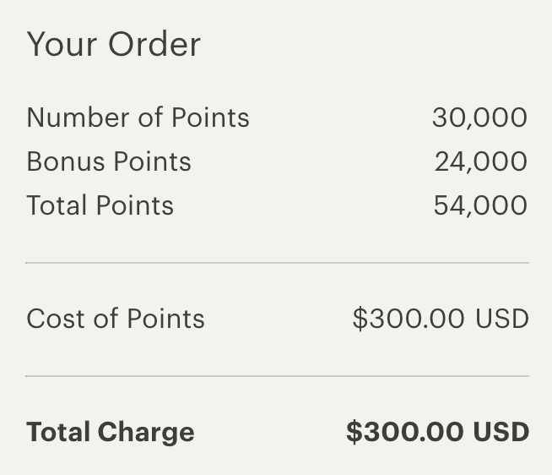Select the 54,000 total points value
552x475 pixels.
tap(480, 205)
